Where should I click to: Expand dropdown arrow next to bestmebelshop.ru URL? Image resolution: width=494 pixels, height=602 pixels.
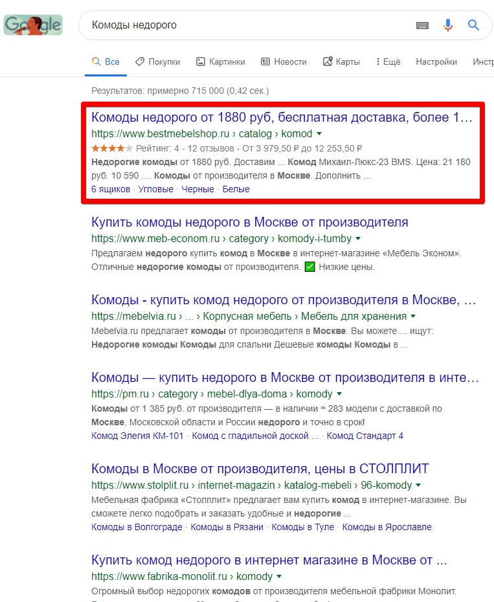[319, 133]
